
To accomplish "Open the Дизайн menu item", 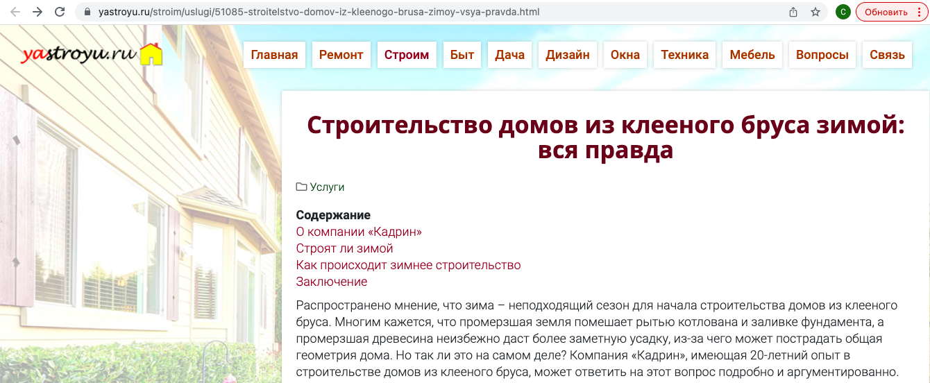I will click(568, 55).
